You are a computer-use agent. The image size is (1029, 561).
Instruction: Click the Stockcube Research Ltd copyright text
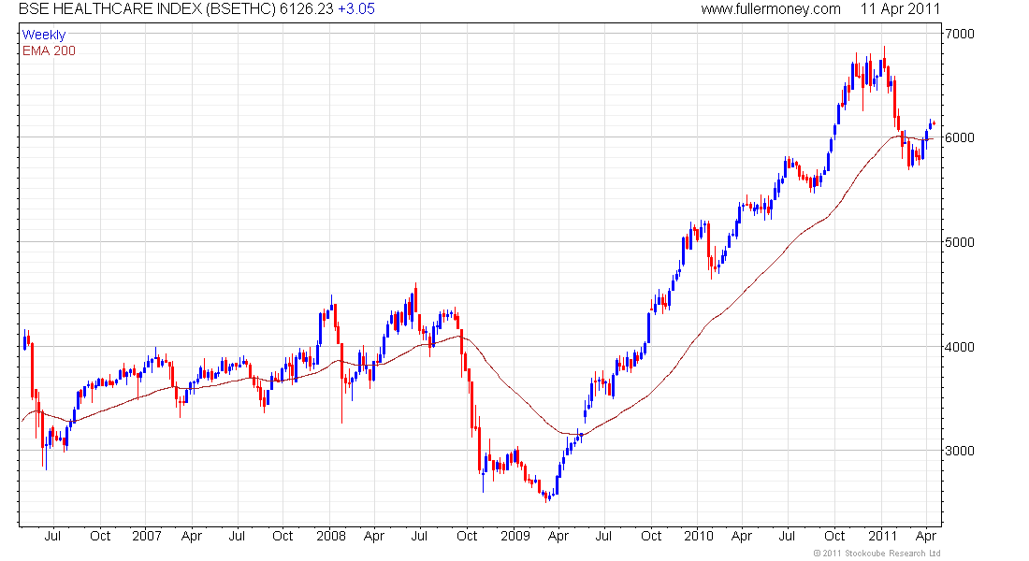click(x=877, y=554)
